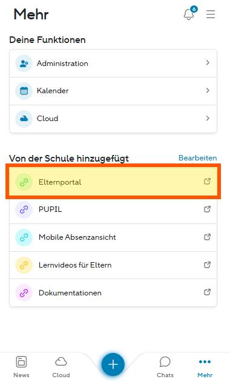Click the Mobile Absenzansicht external-link icon

pos(207,237)
